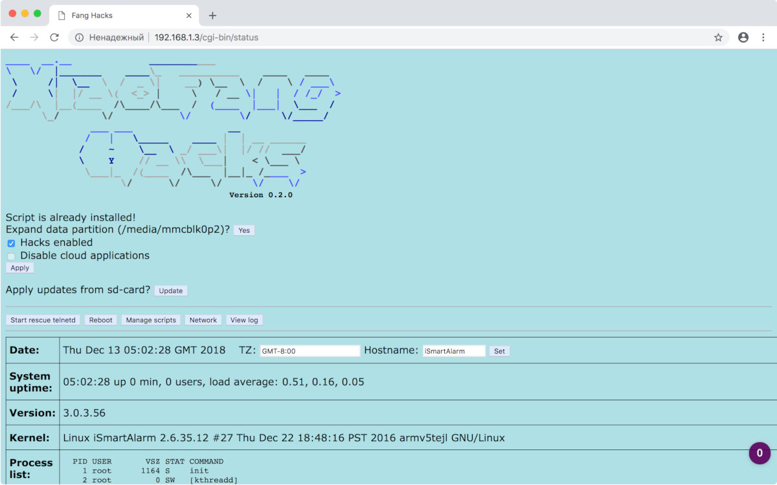Screen dimensions: 777x485
Task: Reload the page with the refresh icon
Action: (x=54, y=38)
